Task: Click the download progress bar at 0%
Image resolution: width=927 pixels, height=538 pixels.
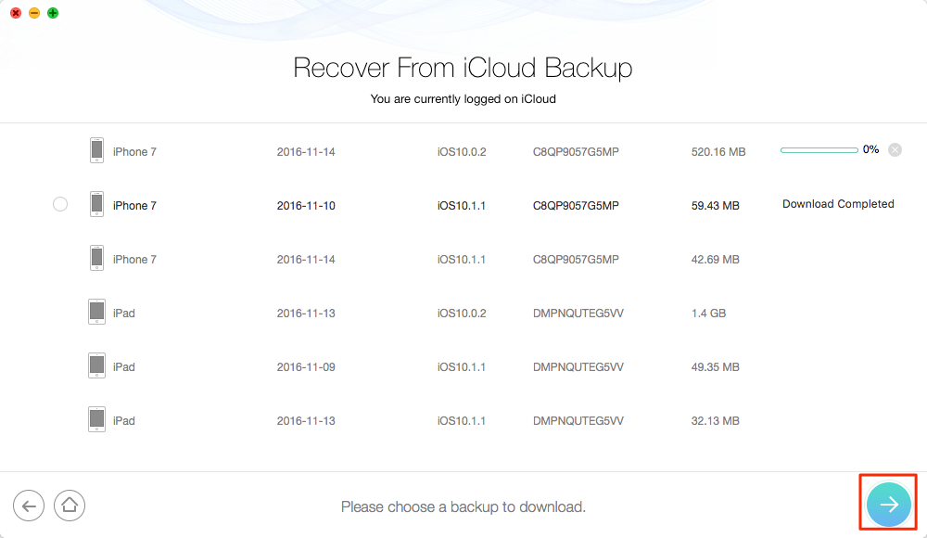Action: coord(819,150)
